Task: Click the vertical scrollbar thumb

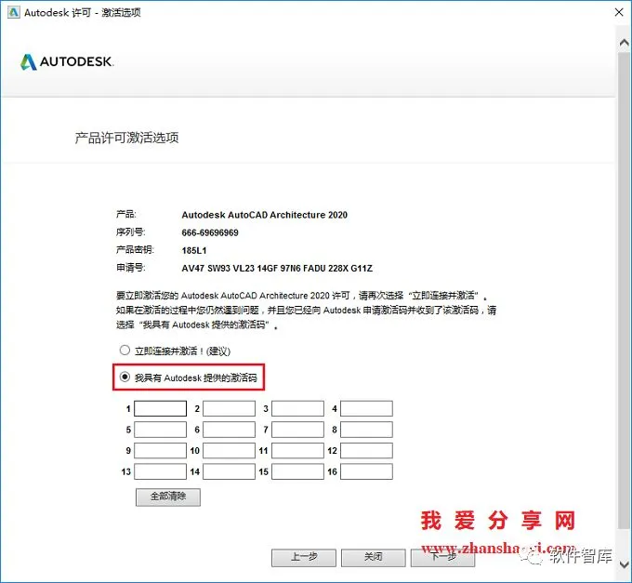Action: [x=624, y=290]
